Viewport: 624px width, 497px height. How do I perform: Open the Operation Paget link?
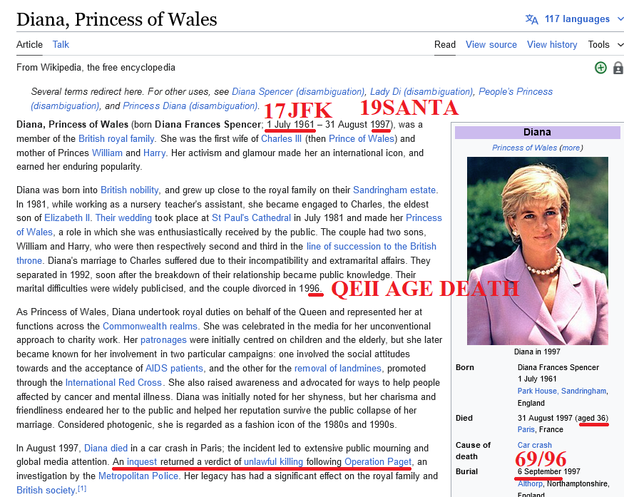point(378,462)
